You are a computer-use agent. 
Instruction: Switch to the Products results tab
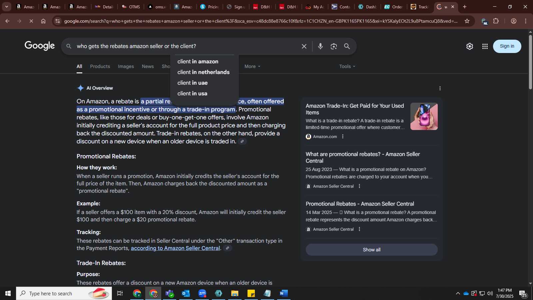pyautogui.click(x=100, y=66)
